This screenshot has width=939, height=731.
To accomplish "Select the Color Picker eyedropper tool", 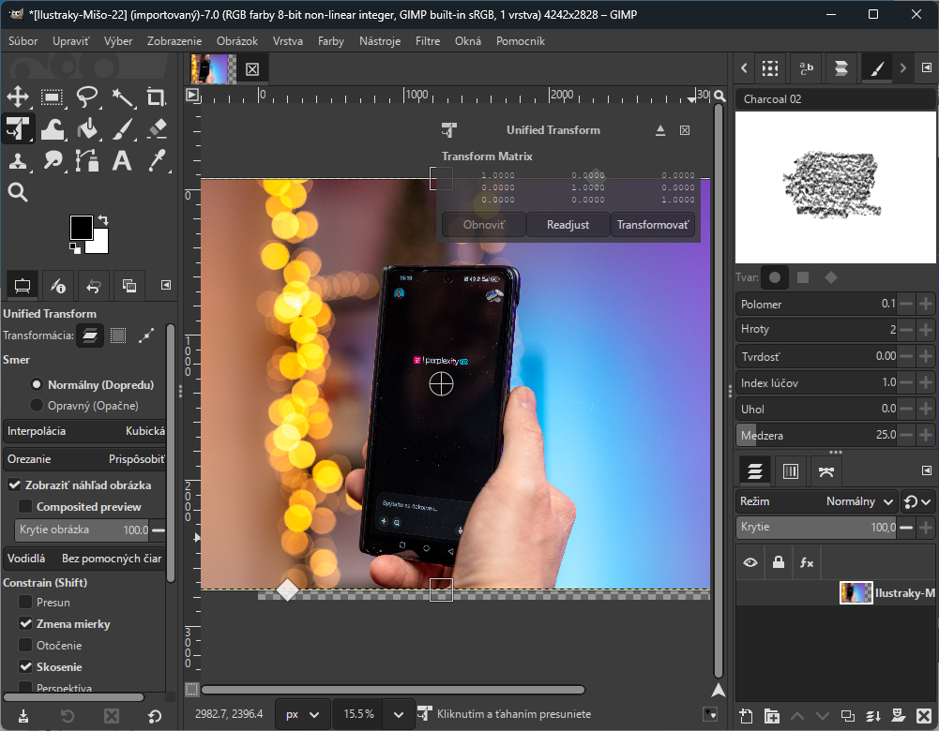I will coord(157,161).
